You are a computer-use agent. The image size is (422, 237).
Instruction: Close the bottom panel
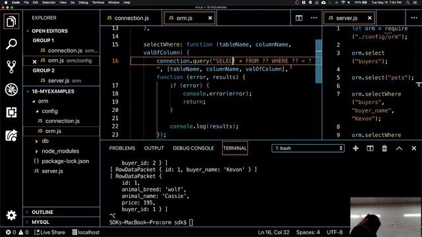tap(413, 148)
